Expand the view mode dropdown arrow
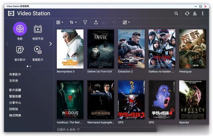Screen dimensions: 213x136 tap(63, 22)
